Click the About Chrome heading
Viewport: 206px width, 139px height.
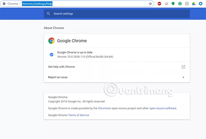click(x=54, y=28)
